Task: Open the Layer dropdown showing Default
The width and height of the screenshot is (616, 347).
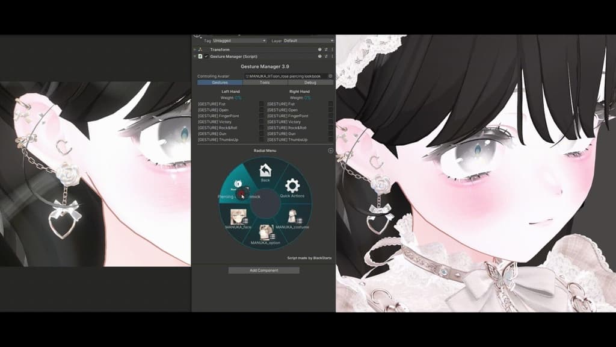Action: tap(309, 40)
